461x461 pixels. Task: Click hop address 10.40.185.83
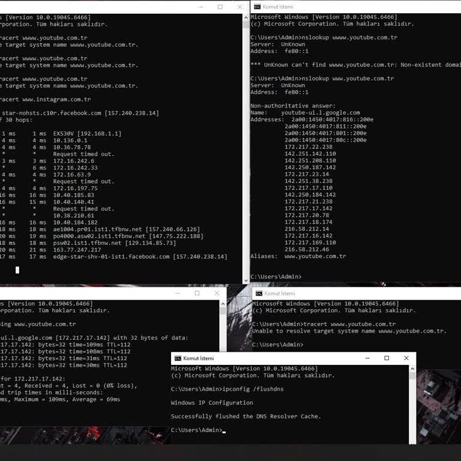pos(73,195)
